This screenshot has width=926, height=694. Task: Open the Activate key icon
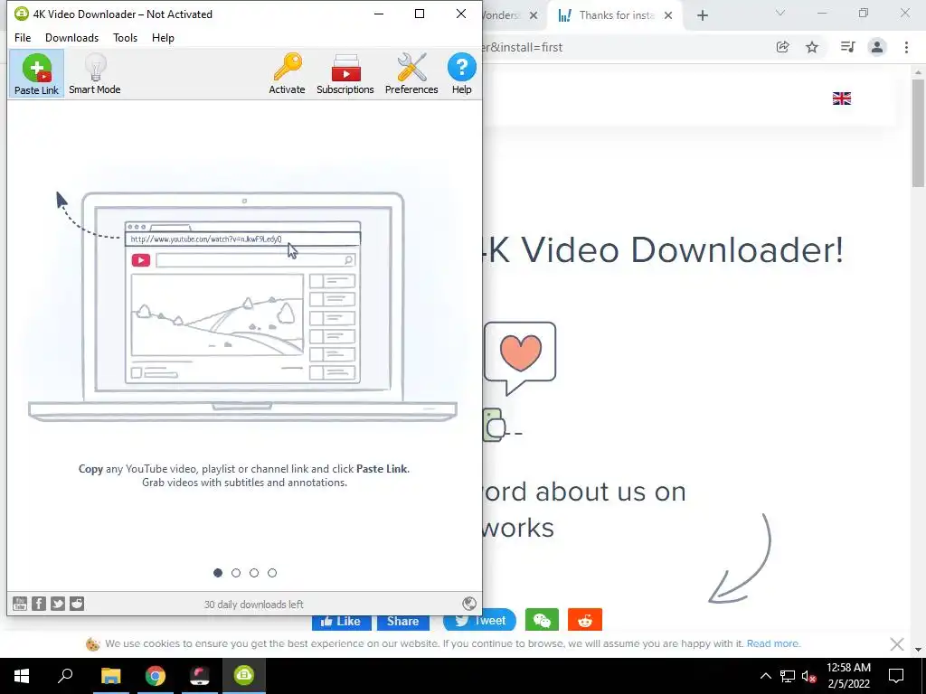(x=287, y=74)
